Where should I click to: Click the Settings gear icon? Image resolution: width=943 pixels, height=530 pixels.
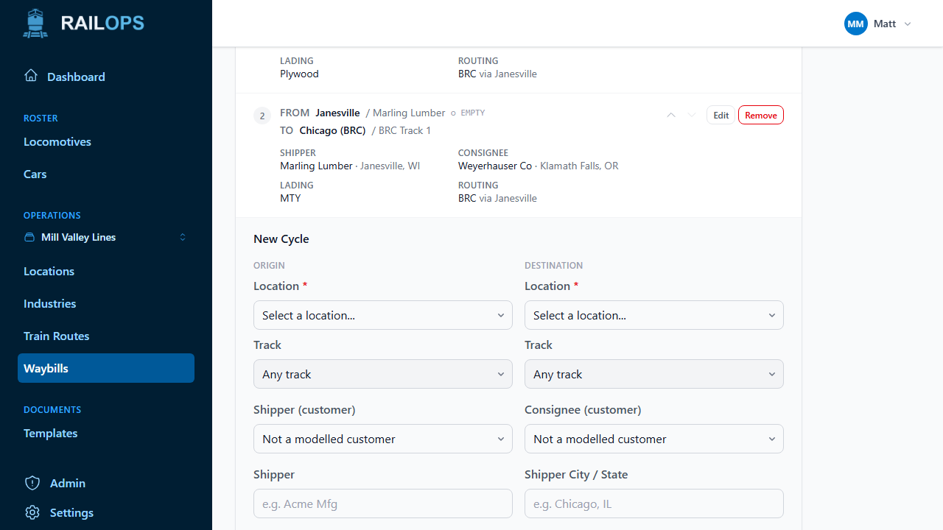[32, 512]
